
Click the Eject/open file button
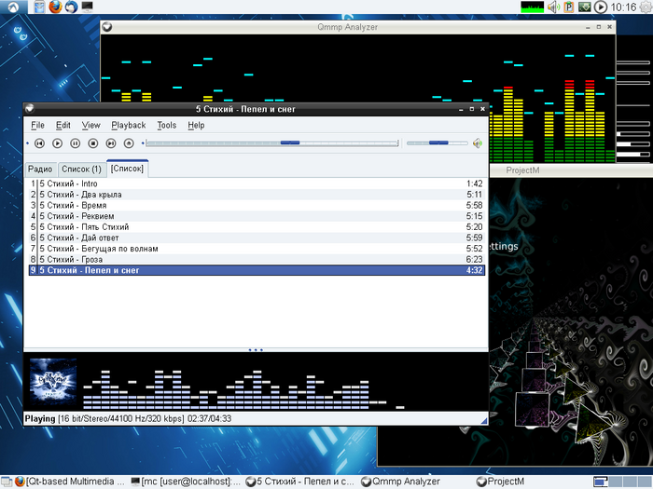pyautogui.click(x=129, y=143)
